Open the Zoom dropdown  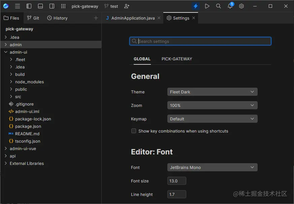[x=212, y=105]
